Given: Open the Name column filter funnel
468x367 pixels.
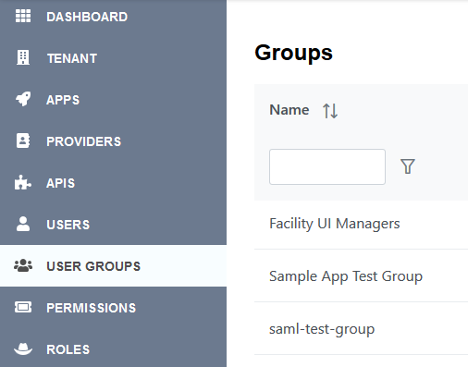Looking at the screenshot, I should 408,166.
